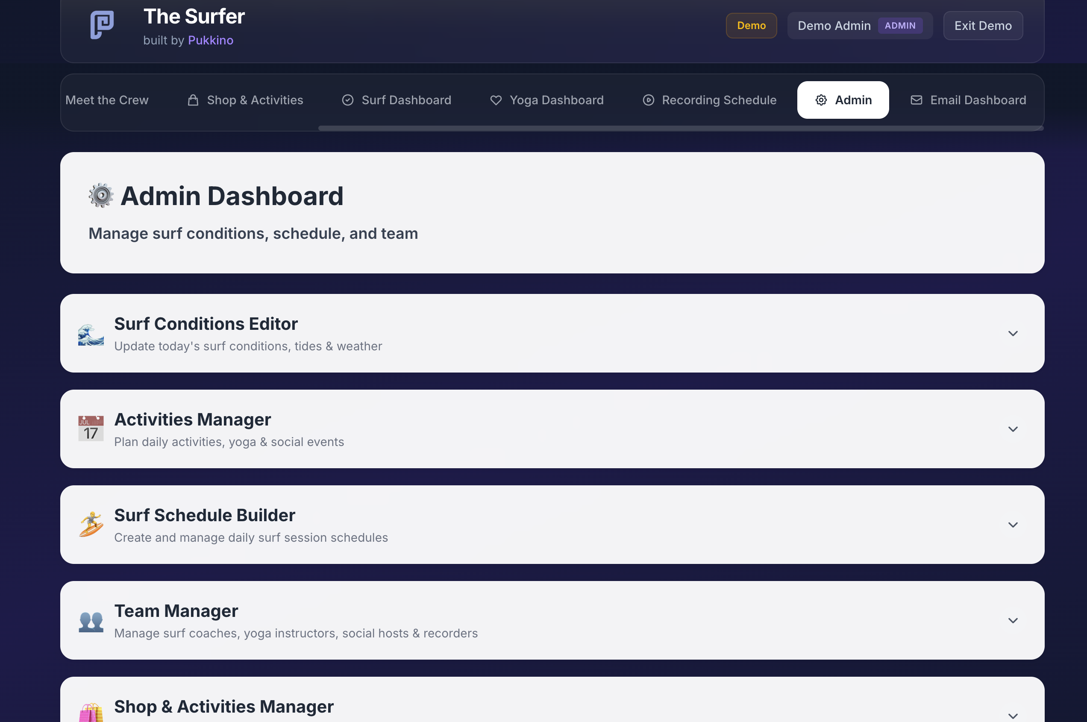Viewport: 1087px width, 722px height.
Task: Click the Email Dashboard envelope icon
Action: coord(916,100)
